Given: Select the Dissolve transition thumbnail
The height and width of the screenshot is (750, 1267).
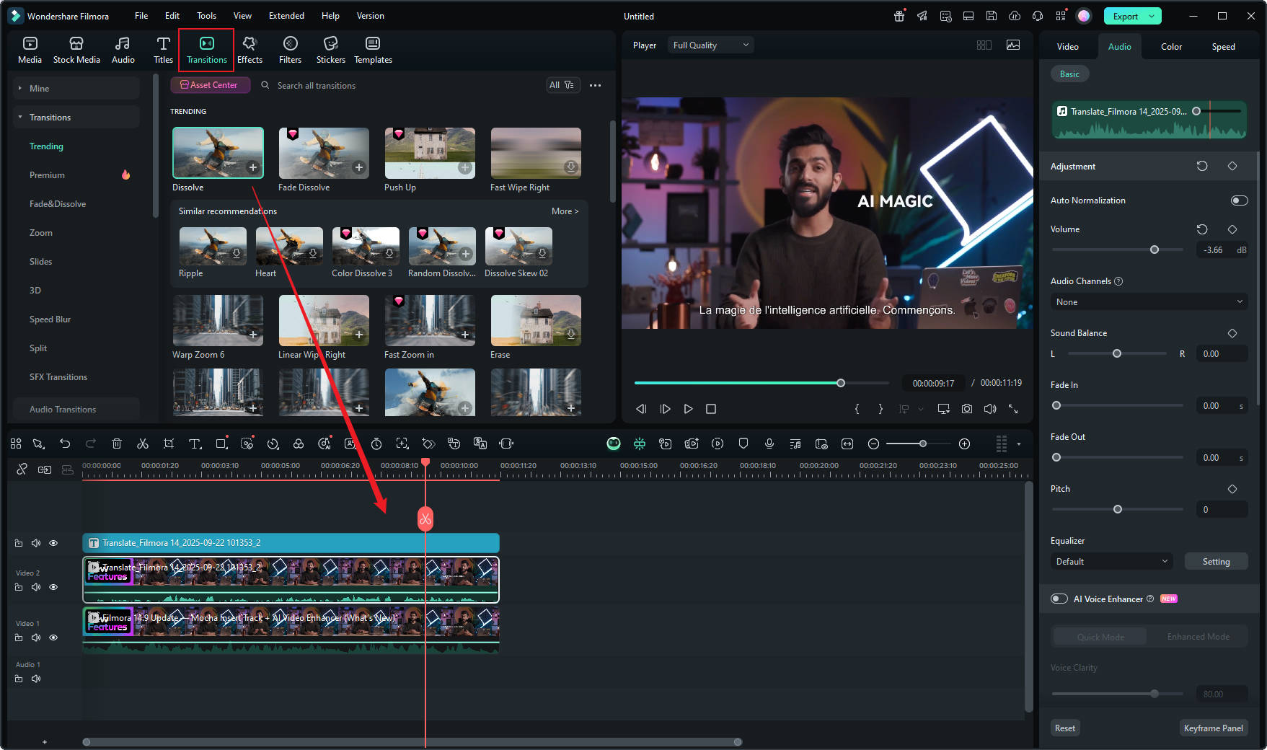Looking at the screenshot, I should (x=218, y=153).
